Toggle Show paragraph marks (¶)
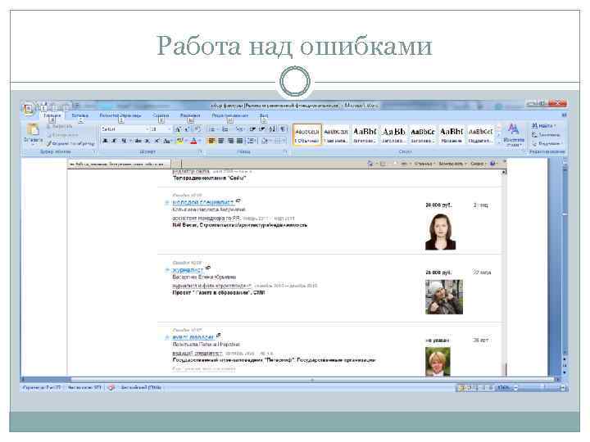Viewport: 590px width, 442px height. click(x=283, y=129)
